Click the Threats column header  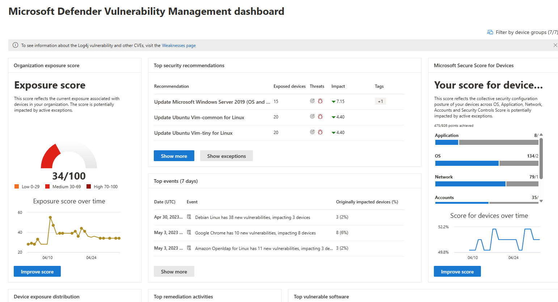tap(317, 86)
